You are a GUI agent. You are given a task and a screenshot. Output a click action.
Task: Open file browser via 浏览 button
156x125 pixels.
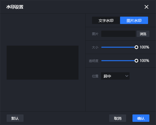(143, 34)
